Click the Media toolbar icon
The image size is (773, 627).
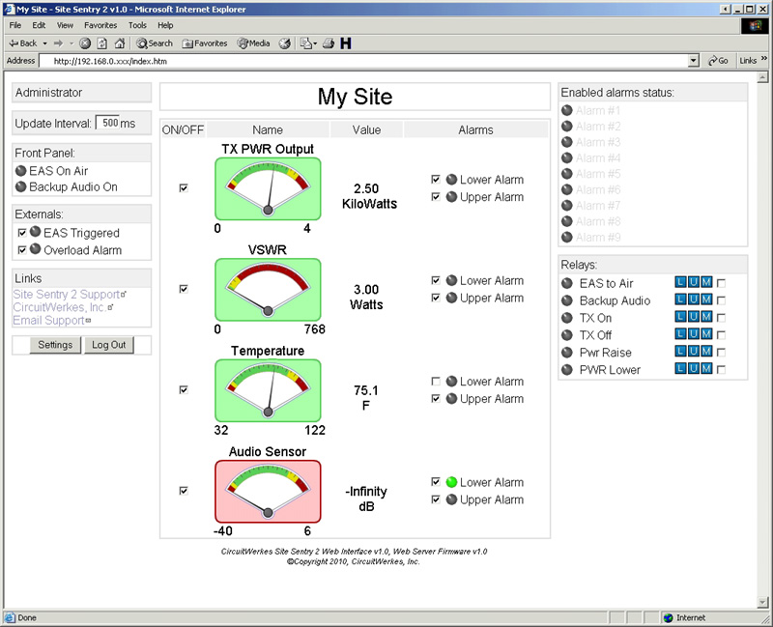point(253,43)
